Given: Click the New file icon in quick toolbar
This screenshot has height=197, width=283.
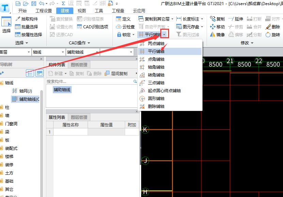Looking at the screenshot, I should point(18,3).
